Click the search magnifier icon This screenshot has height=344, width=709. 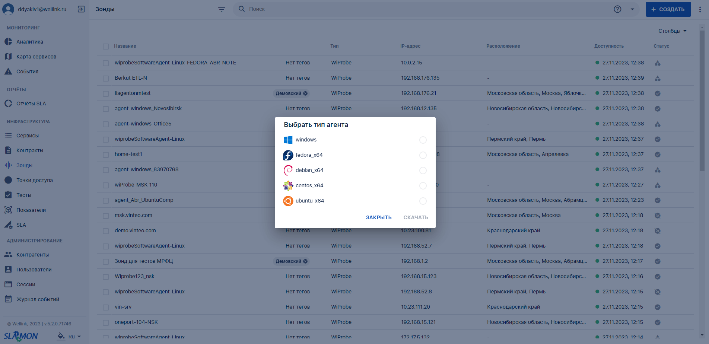tap(242, 9)
